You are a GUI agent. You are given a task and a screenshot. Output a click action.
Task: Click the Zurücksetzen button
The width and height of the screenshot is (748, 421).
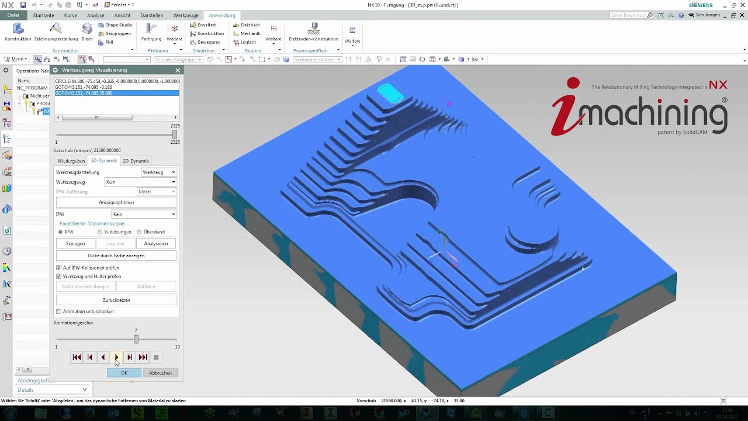tap(116, 300)
